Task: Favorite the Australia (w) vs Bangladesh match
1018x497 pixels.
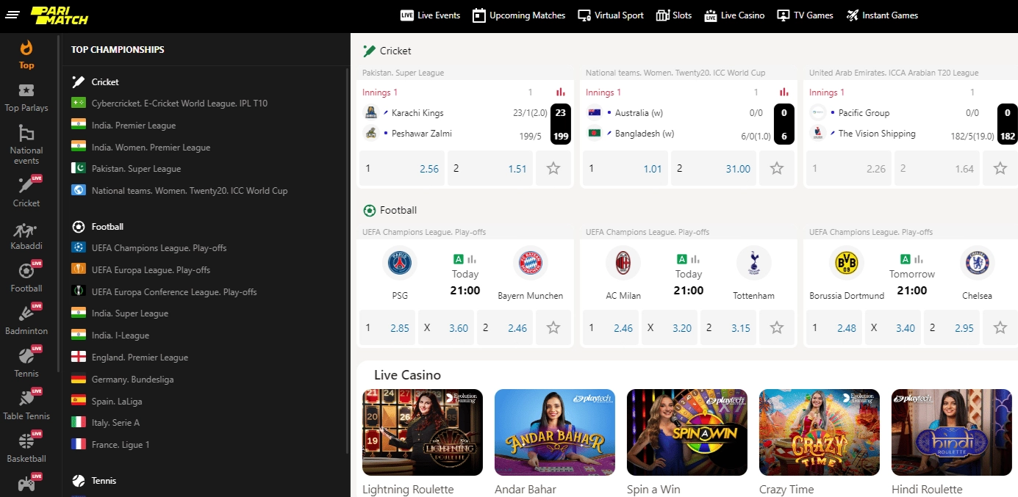Action: click(777, 168)
